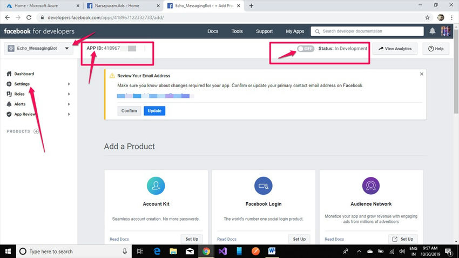Open the Action Center notifications icon
The height and width of the screenshot is (258, 459).
pos(448,252)
